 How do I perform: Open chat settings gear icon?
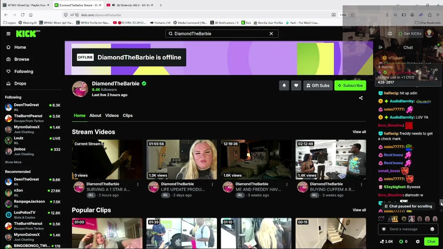click(x=418, y=241)
